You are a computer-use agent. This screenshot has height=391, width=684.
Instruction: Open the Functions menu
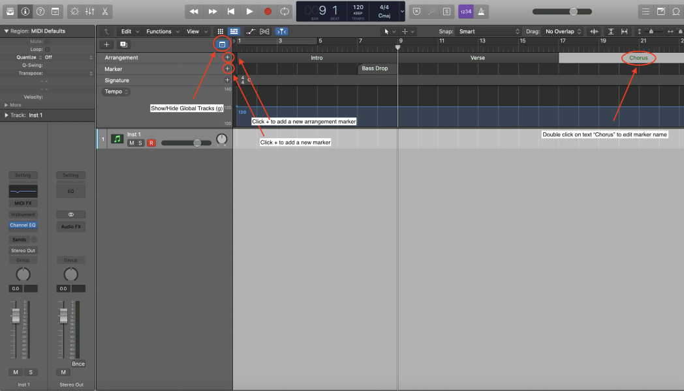click(x=163, y=31)
